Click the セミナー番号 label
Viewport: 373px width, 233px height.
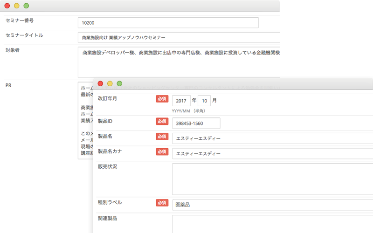click(x=20, y=21)
